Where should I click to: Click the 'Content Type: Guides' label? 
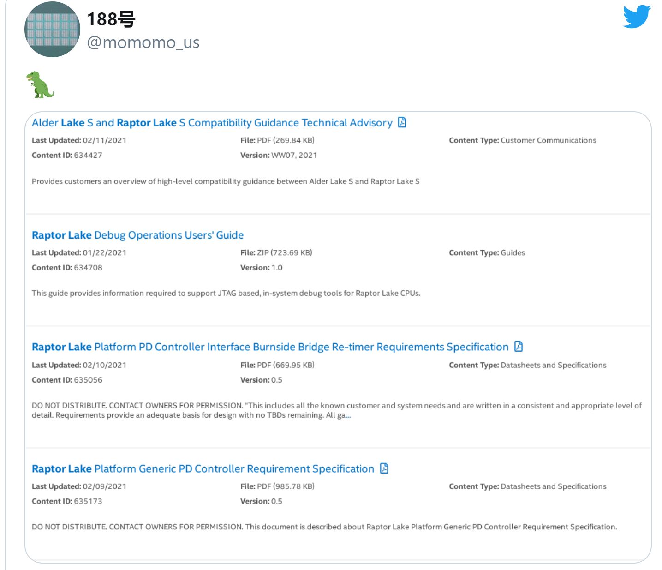pyautogui.click(x=487, y=253)
